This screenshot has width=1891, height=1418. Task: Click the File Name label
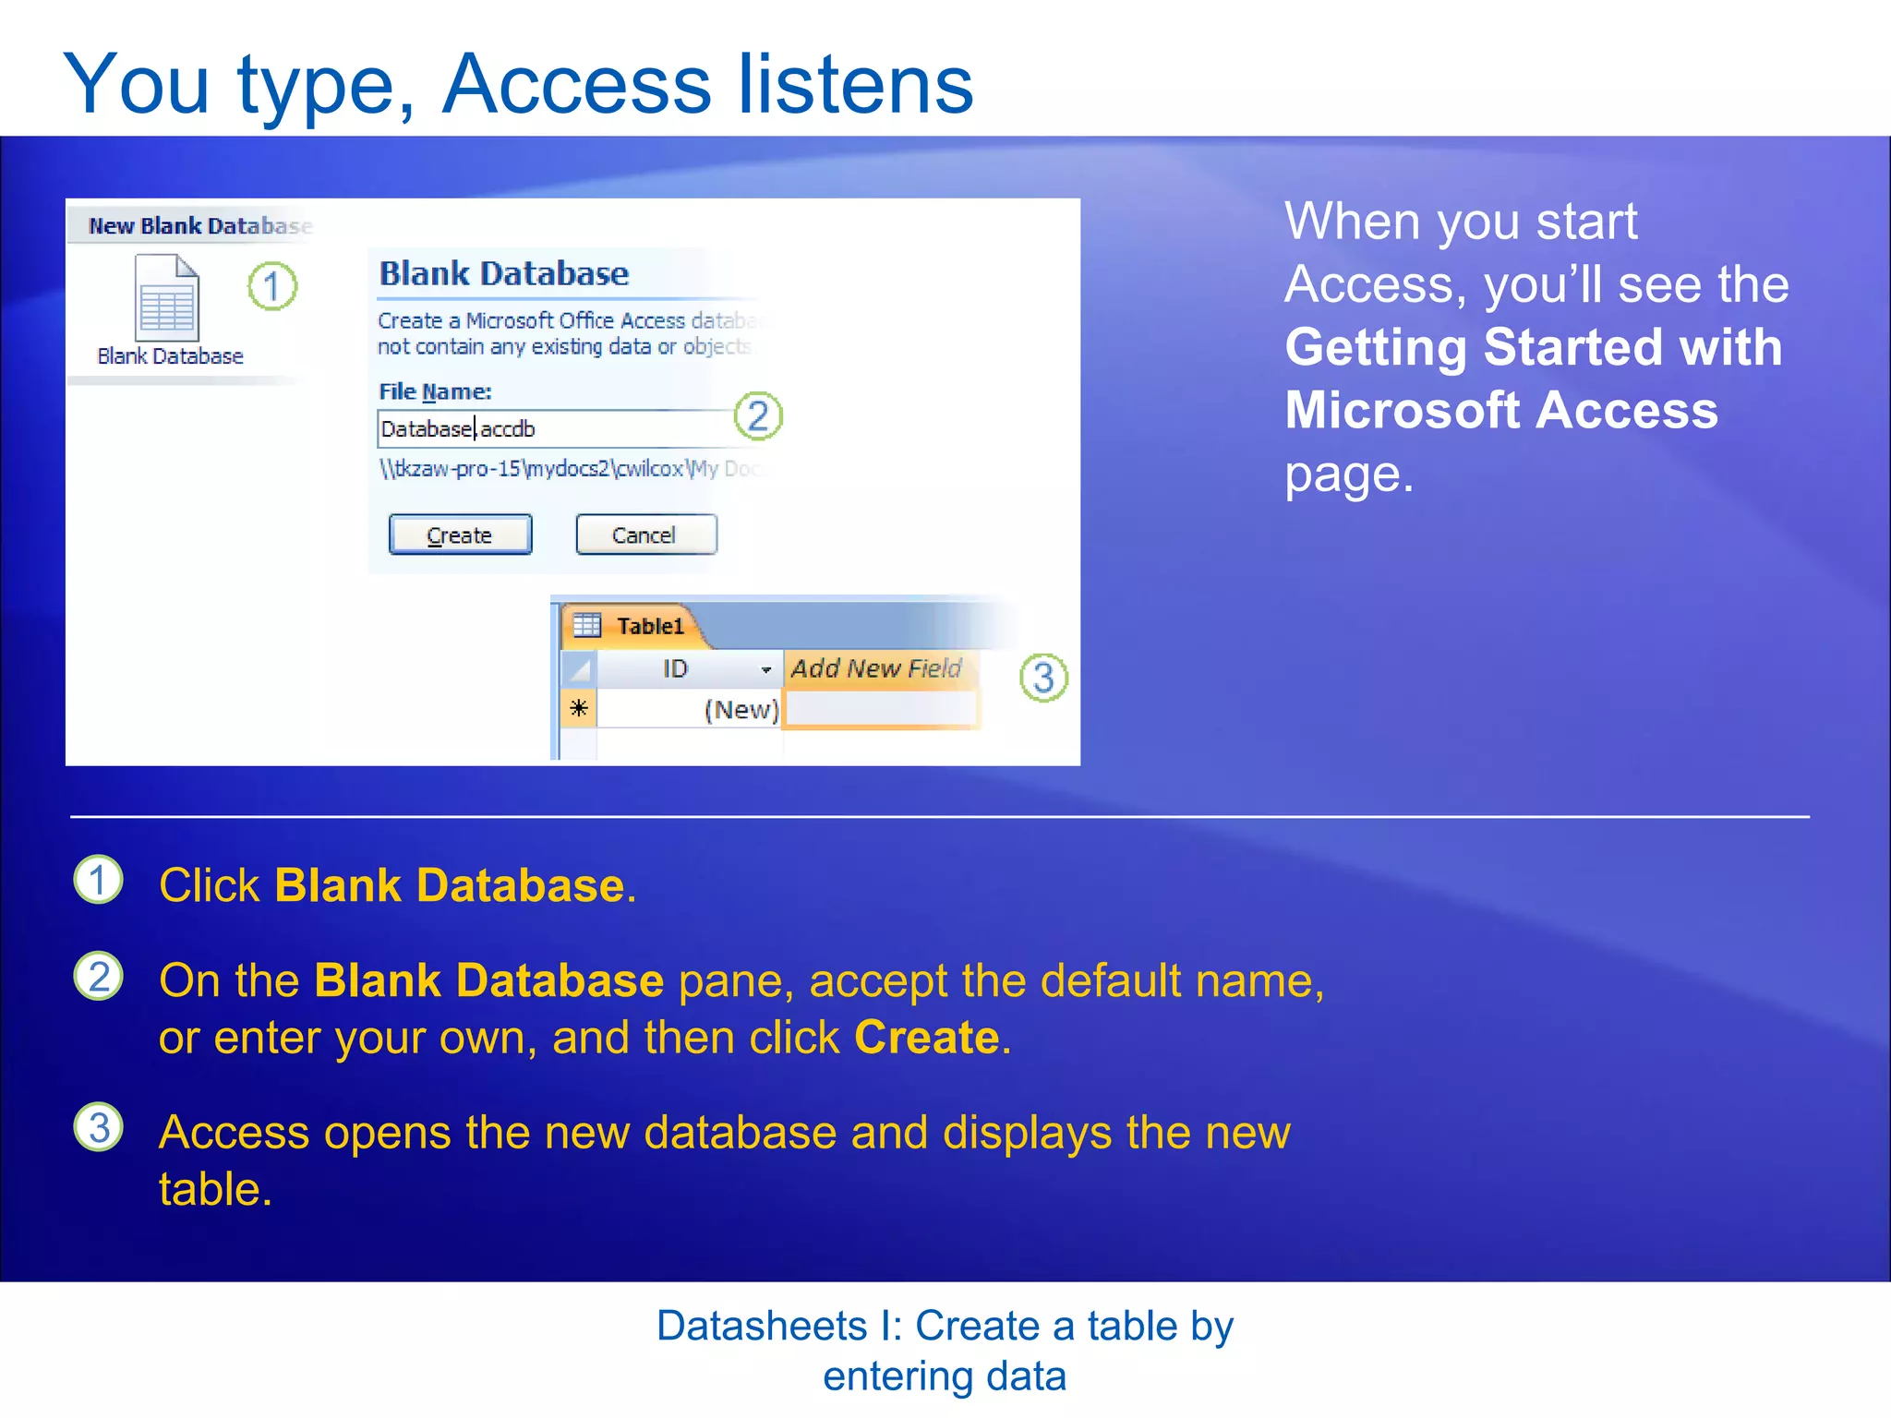pyautogui.click(x=435, y=391)
